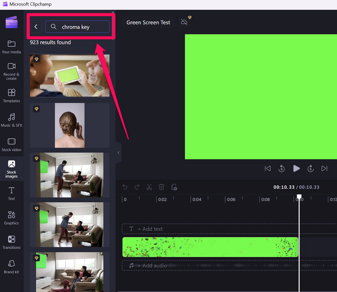Open the Templates sidebar icon
This screenshot has height=292, width=337.
point(11,95)
